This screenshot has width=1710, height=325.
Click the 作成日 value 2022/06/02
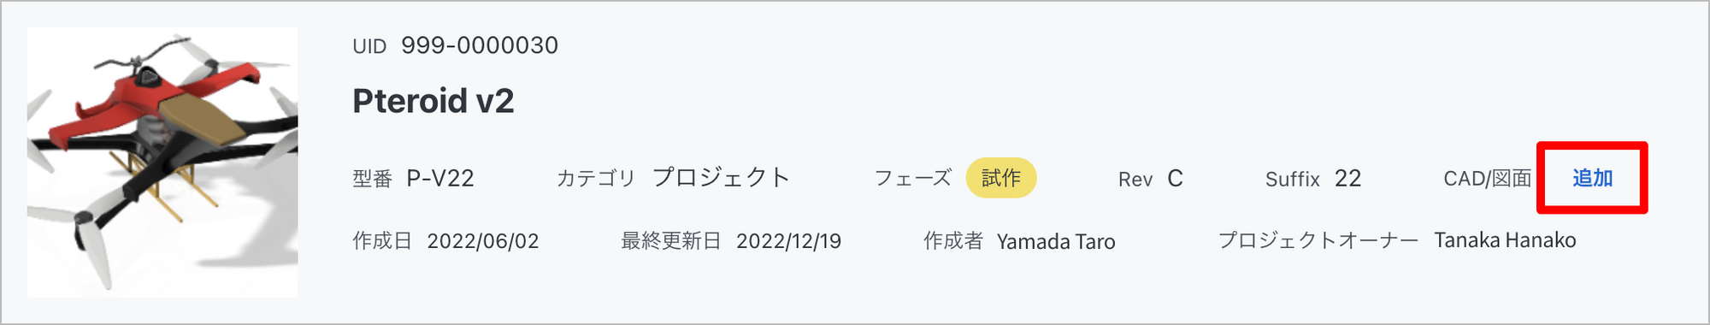click(483, 241)
